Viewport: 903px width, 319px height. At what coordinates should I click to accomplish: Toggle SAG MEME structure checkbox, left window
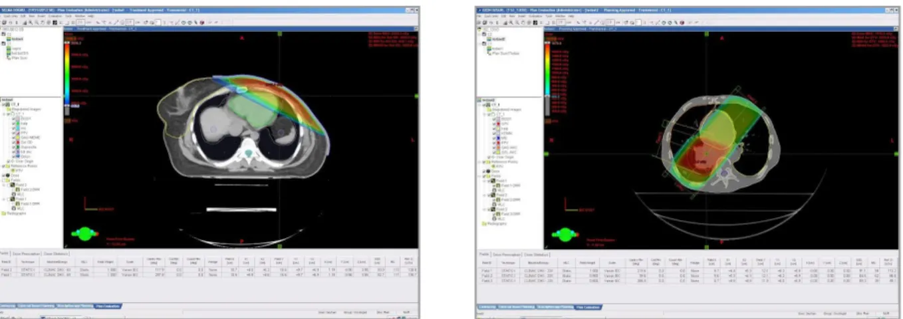[x=14, y=138]
